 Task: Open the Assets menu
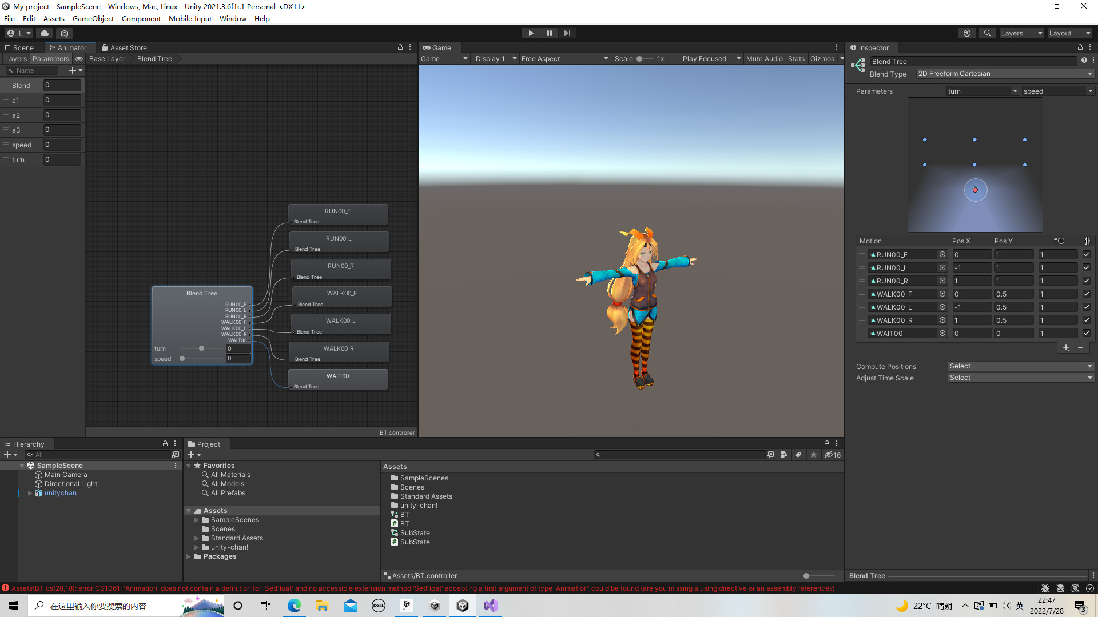[54, 18]
